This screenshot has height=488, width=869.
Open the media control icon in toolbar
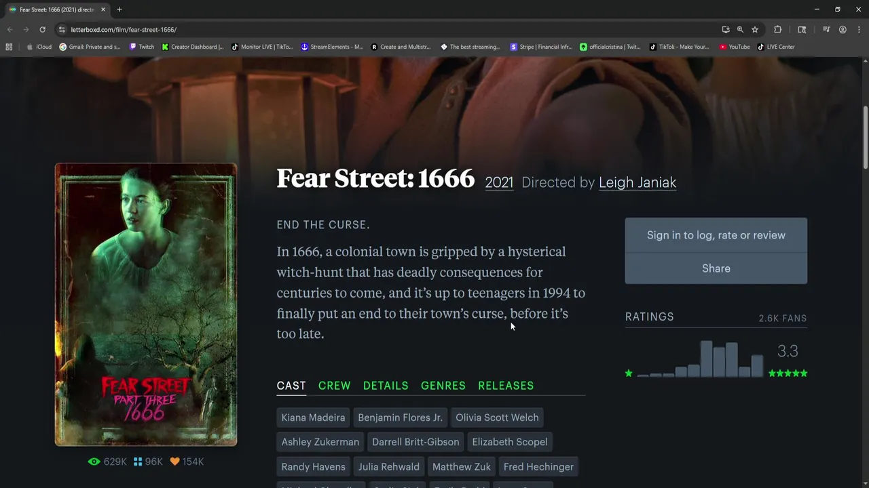(826, 30)
